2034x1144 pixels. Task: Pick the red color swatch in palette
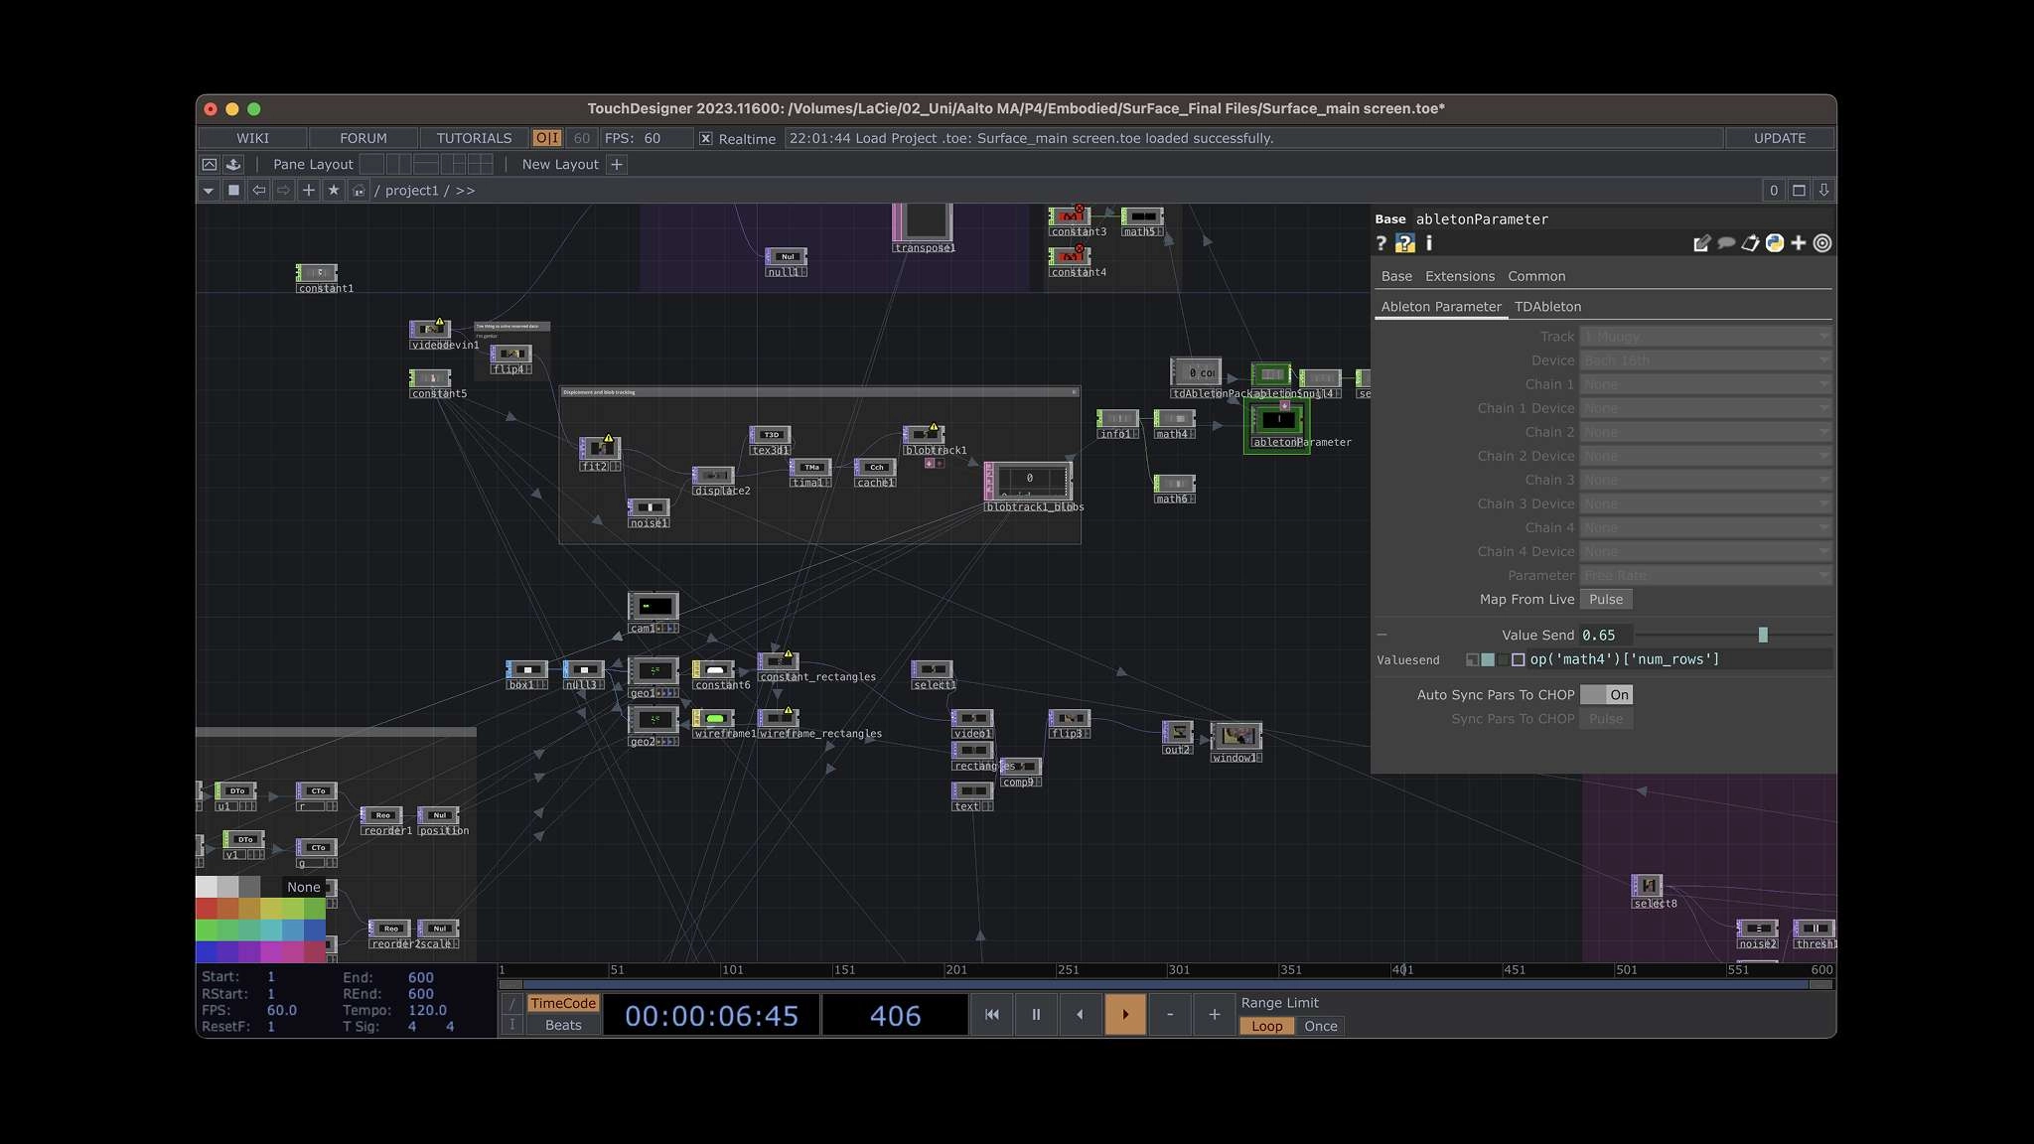207,908
